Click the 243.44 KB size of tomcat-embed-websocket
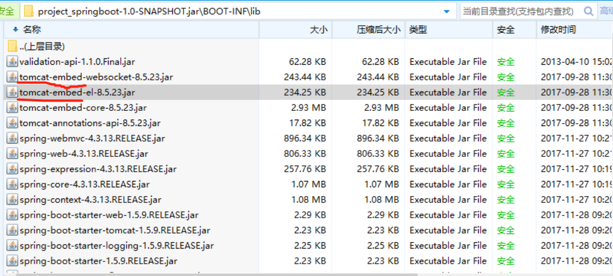This screenshot has width=613, height=276. (305, 77)
